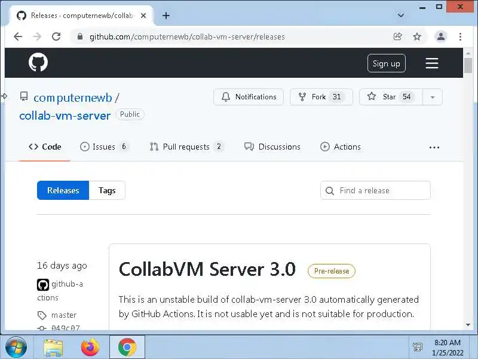Click the Find a release search field
This screenshot has height=359, width=478.
pos(375,190)
